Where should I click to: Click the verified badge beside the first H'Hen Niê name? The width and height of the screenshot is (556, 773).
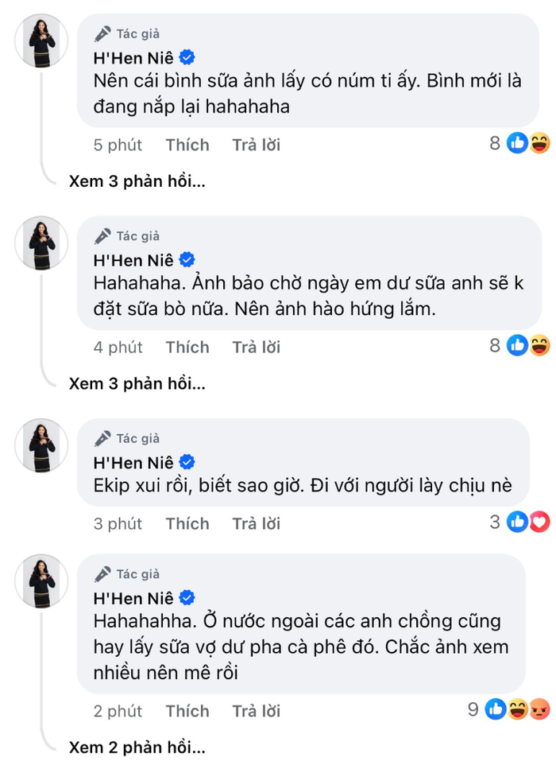pos(187,56)
